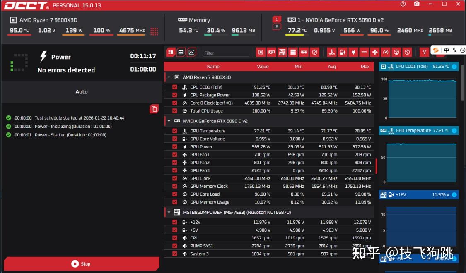The image size is (466, 273).
Task: Toggle the voltage sensor type filter
Action: click(x=343, y=52)
